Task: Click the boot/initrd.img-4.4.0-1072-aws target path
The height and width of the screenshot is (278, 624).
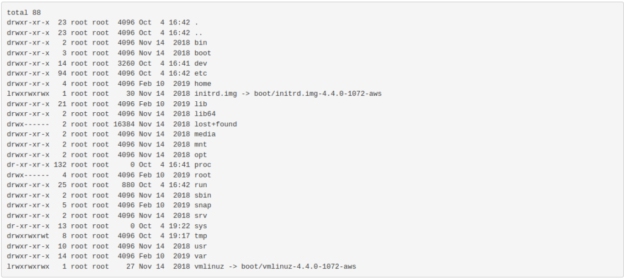Action: (317, 94)
